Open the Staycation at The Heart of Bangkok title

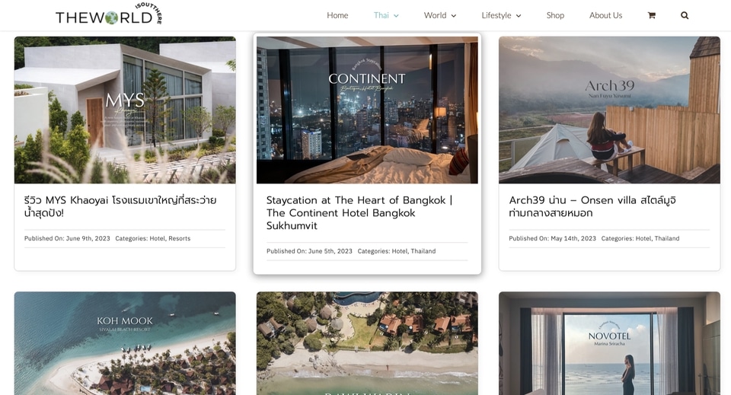click(x=359, y=213)
